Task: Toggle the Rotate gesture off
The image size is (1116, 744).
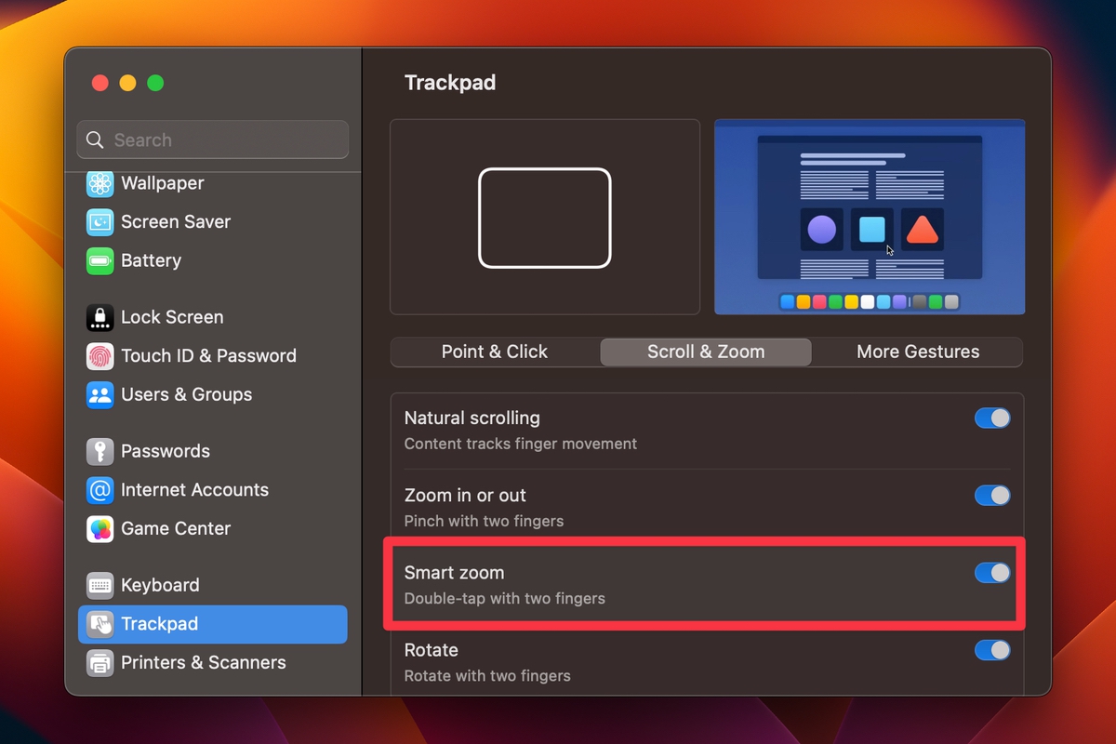Action: click(x=991, y=650)
